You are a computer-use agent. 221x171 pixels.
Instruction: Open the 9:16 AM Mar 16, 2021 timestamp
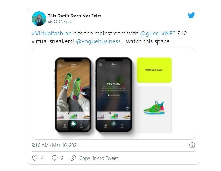point(55,145)
